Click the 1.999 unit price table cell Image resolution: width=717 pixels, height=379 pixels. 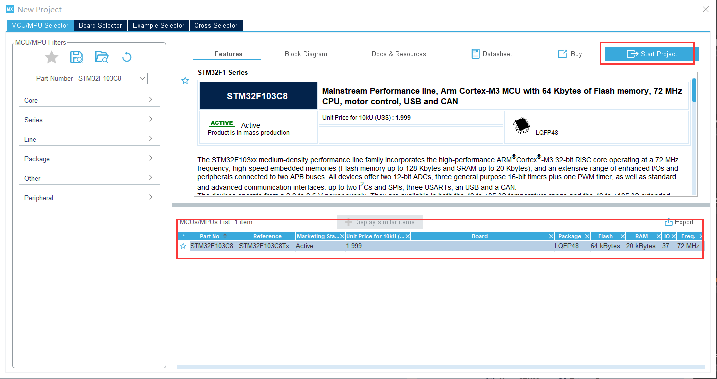click(x=354, y=246)
